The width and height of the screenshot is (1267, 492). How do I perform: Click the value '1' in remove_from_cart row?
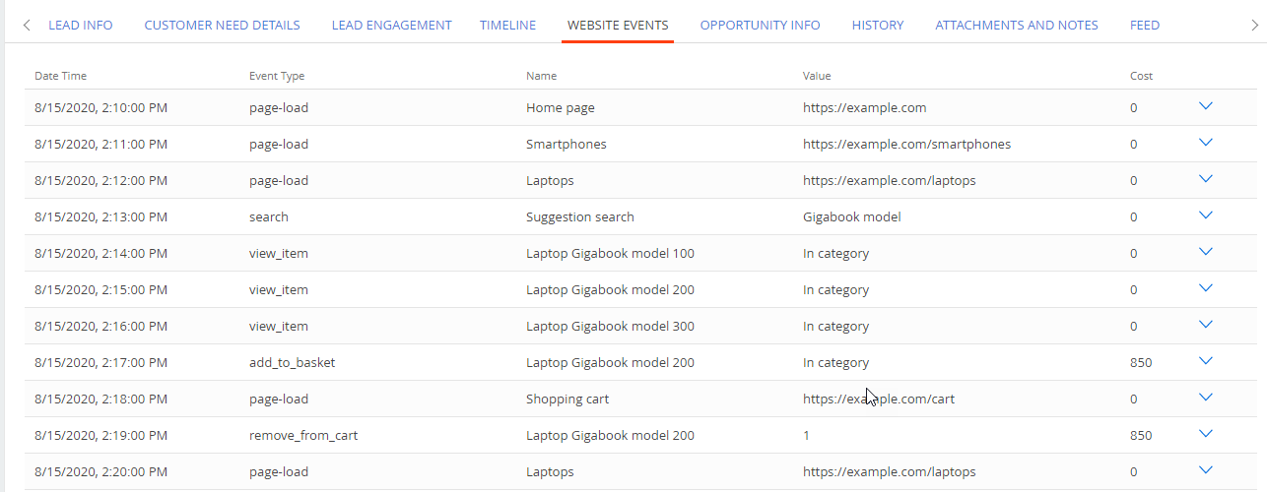point(806,436)
